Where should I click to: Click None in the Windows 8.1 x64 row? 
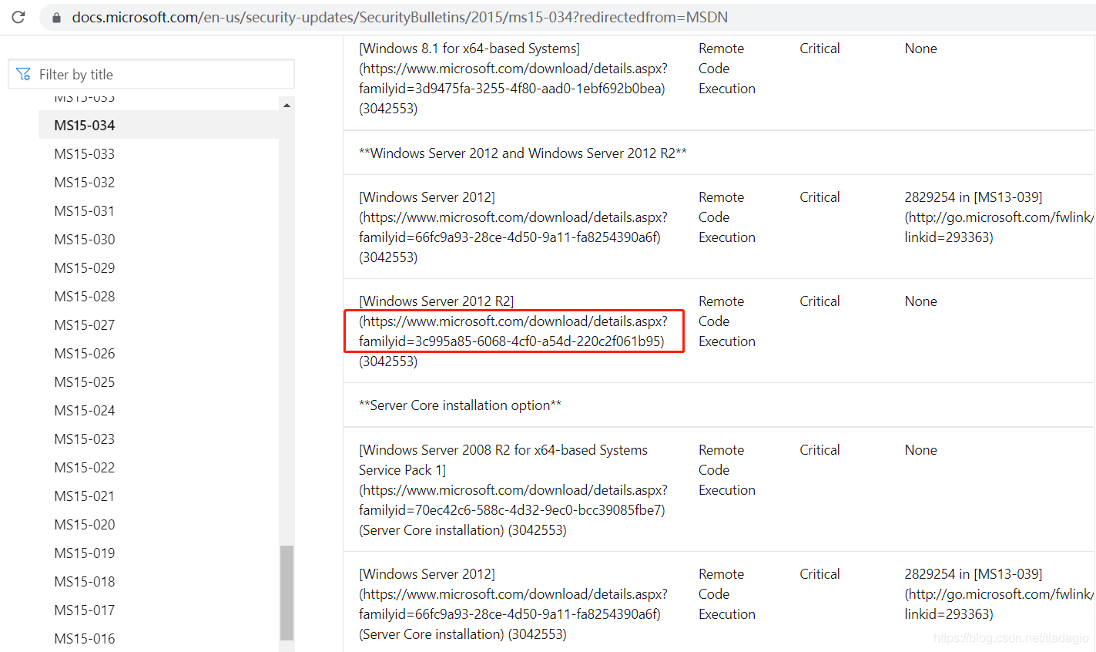[920, 48]
